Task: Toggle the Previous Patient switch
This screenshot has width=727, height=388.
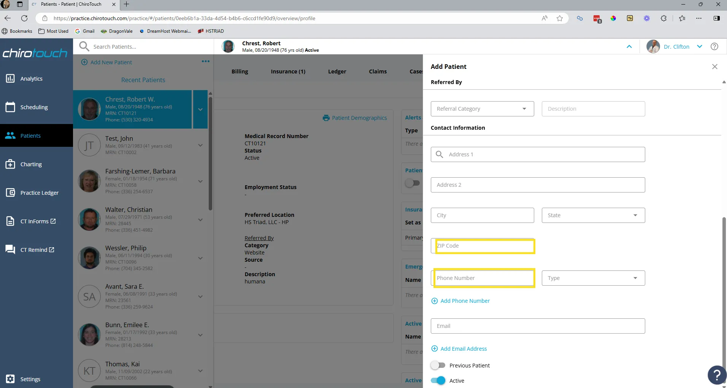Action: (438, 365)
